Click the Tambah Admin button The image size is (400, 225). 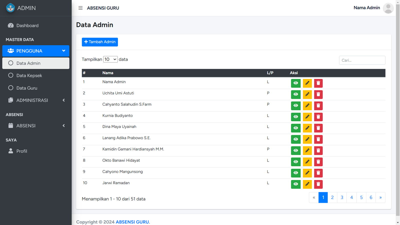pyautogui.click(x=100, y=42)
